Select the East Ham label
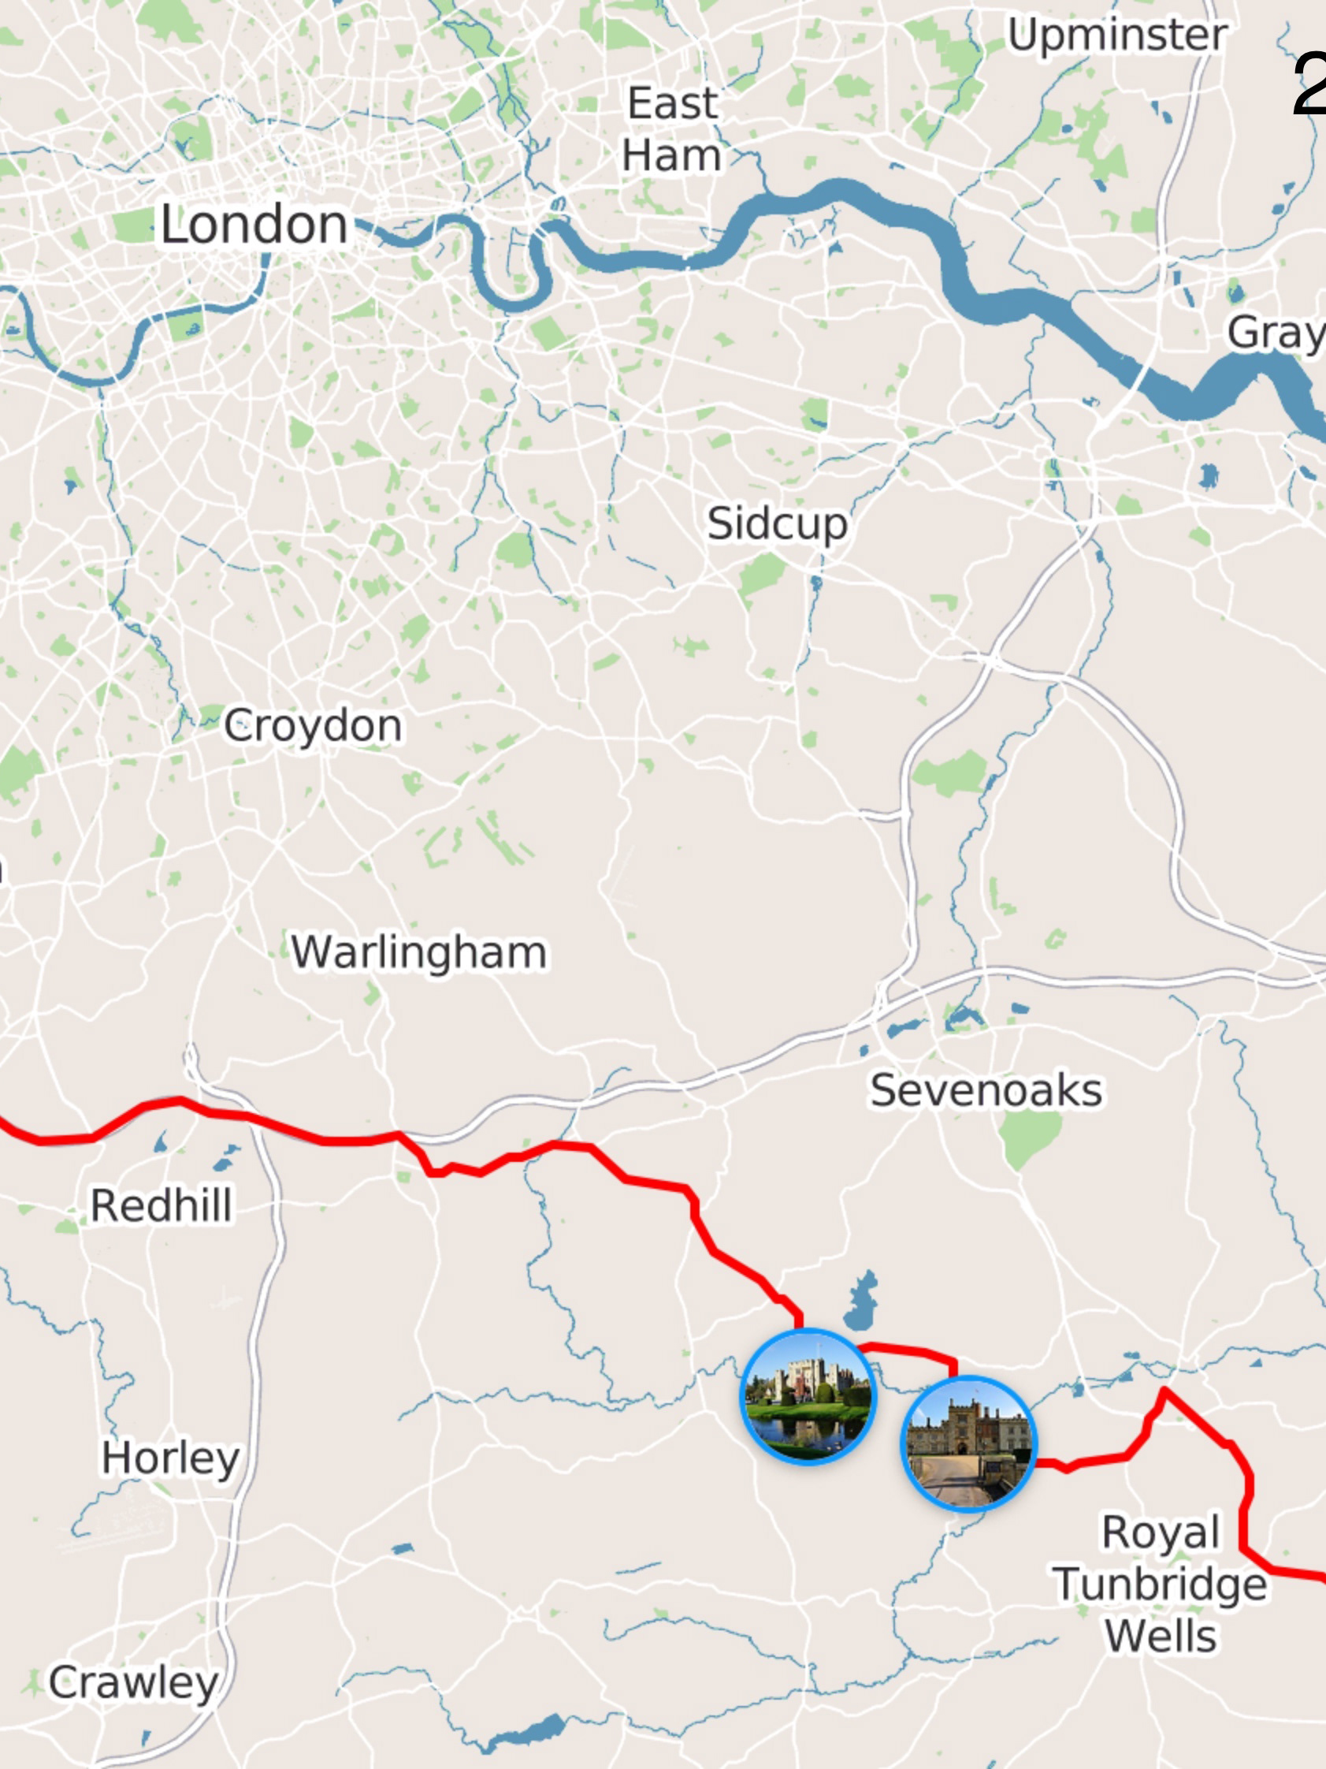Viewport: 1326px width, 1769px height. point(672,128)
